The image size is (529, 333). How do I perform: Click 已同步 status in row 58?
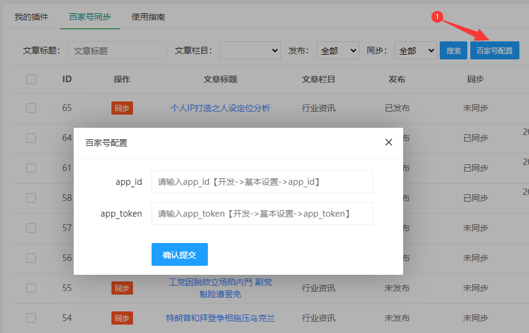475,198
